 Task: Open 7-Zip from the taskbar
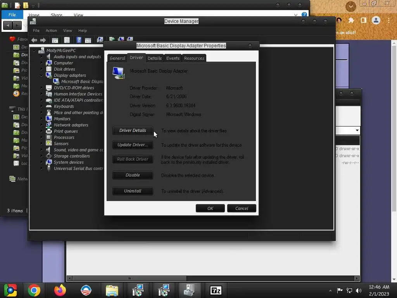click(x=216, y=290)
